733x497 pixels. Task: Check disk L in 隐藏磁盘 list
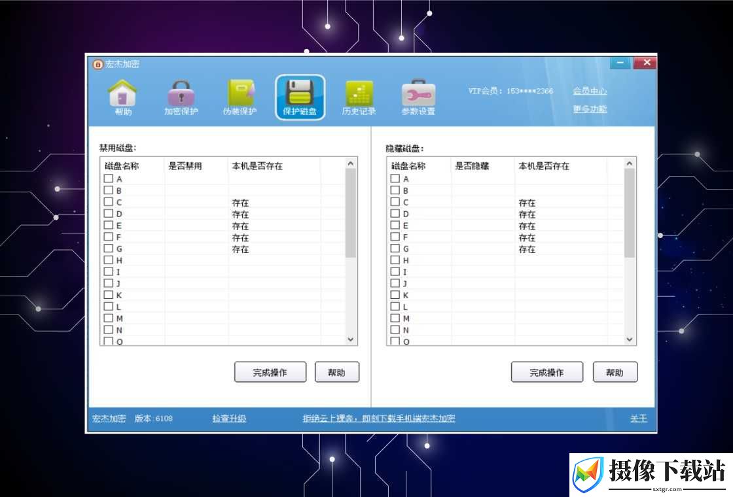tap(395, 307)
